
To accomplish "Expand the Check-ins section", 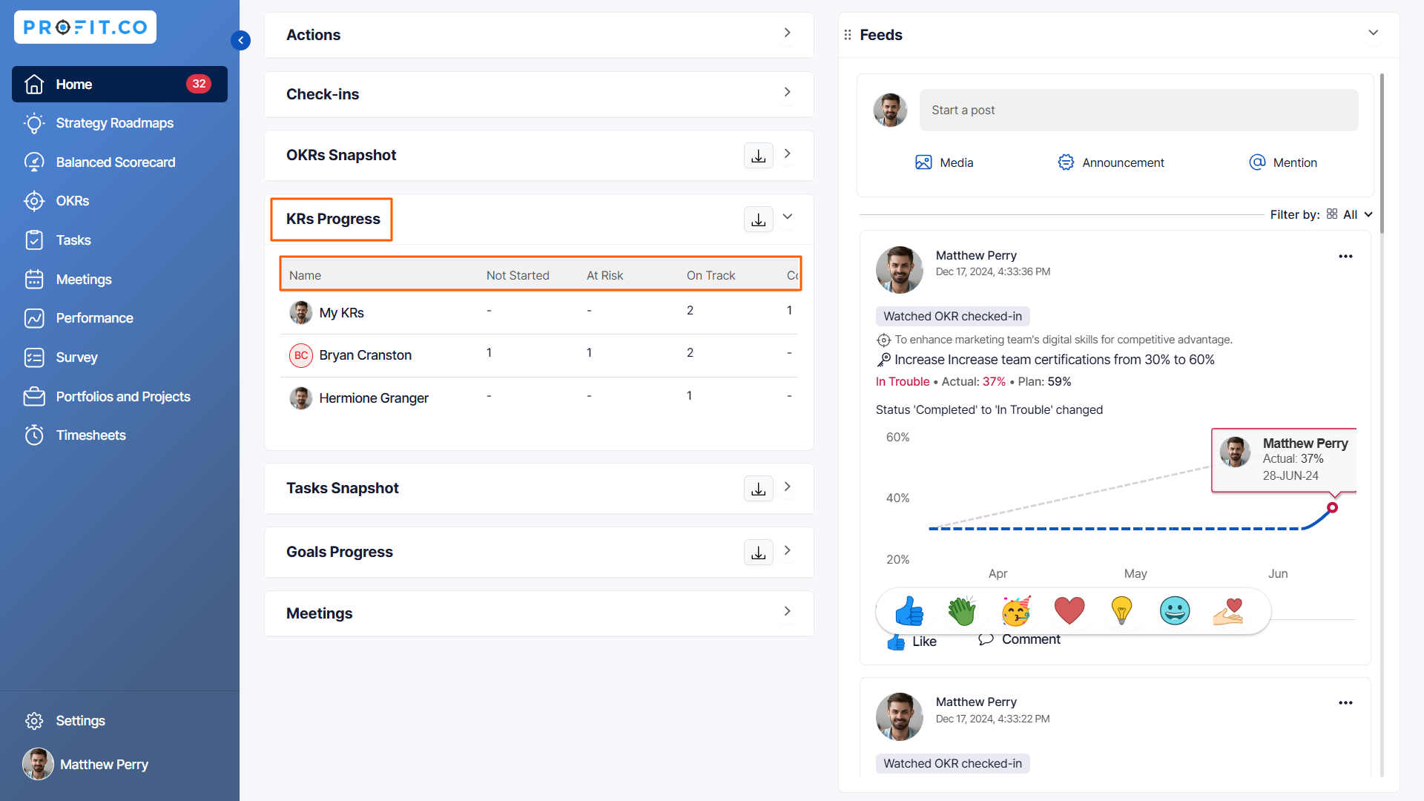I will point(788,93).
